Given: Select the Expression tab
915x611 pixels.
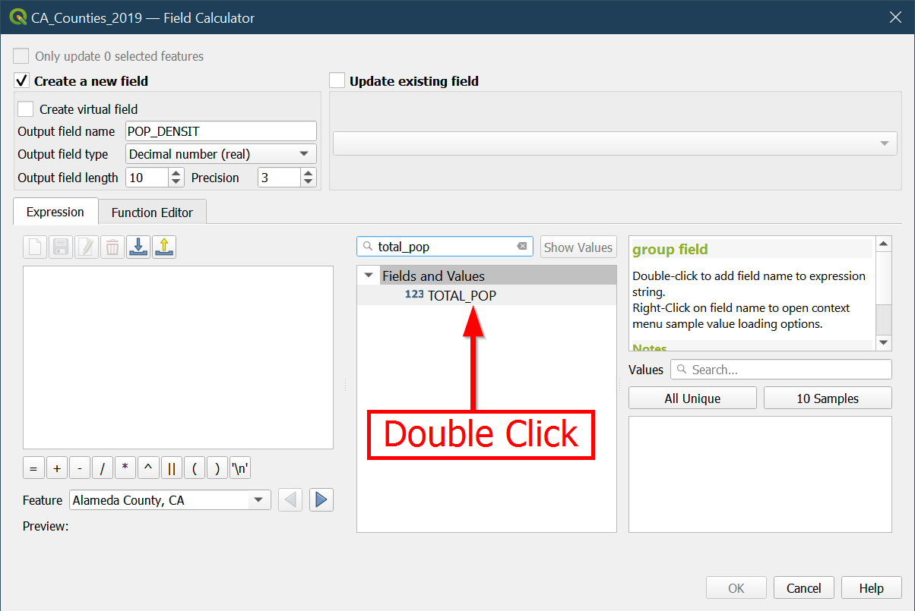Looking at the screenshot, I should click(55, 213).
